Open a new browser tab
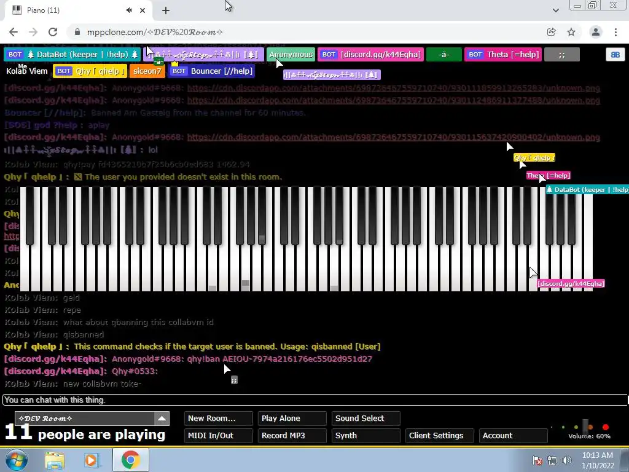 coord(166,10)
